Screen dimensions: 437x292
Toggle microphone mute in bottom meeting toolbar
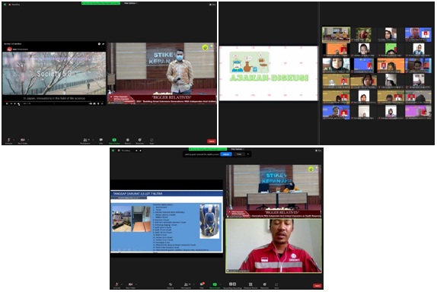coord(116,284)
